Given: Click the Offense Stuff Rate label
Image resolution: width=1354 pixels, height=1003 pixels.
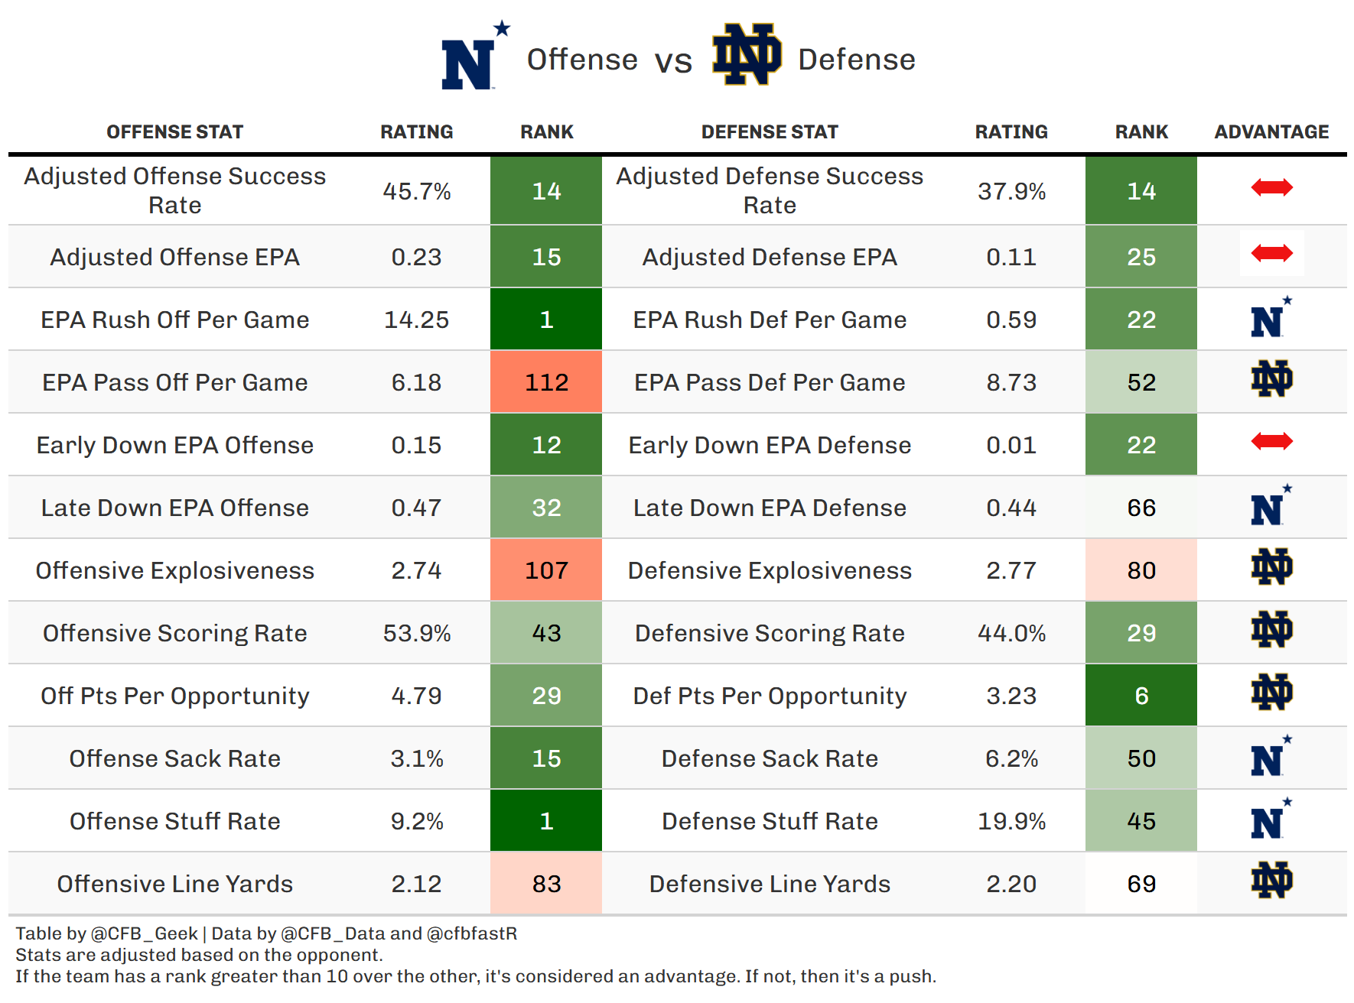Looking at the screenshot, I should (x=174, y=821).
